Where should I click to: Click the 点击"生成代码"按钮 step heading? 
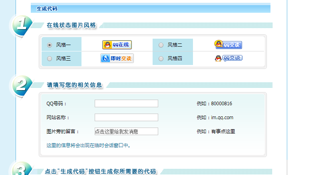[100, 171]
